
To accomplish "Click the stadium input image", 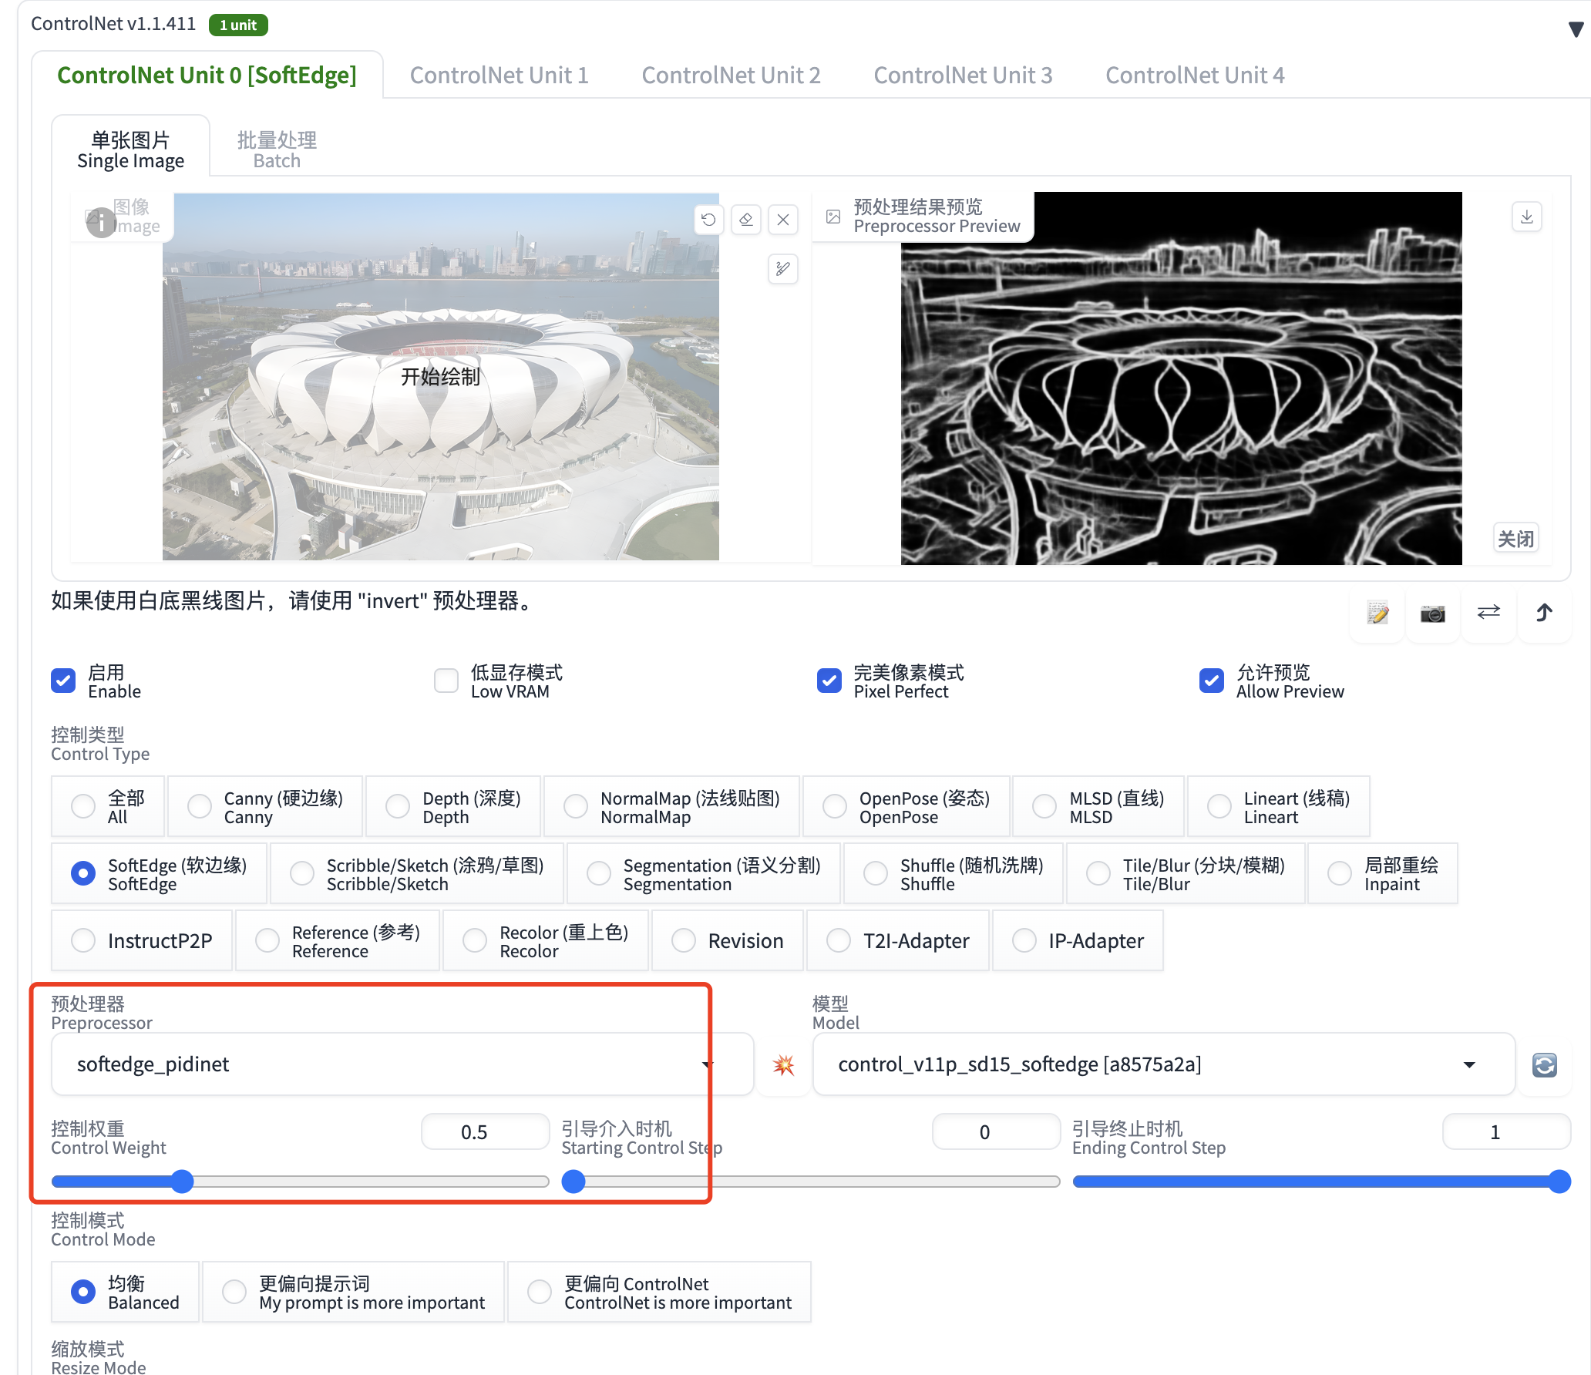I will [x=441, y=377].
